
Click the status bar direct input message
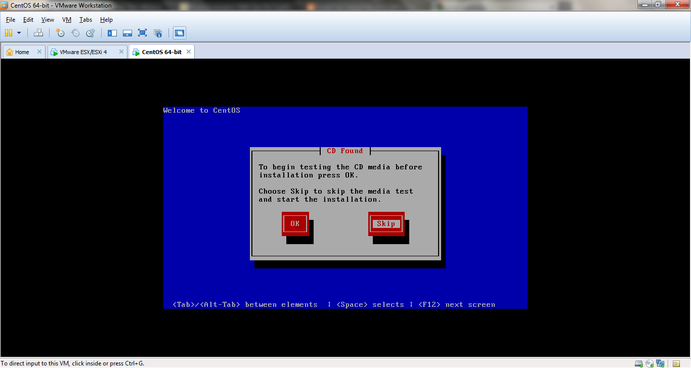(x=72, y=363)
